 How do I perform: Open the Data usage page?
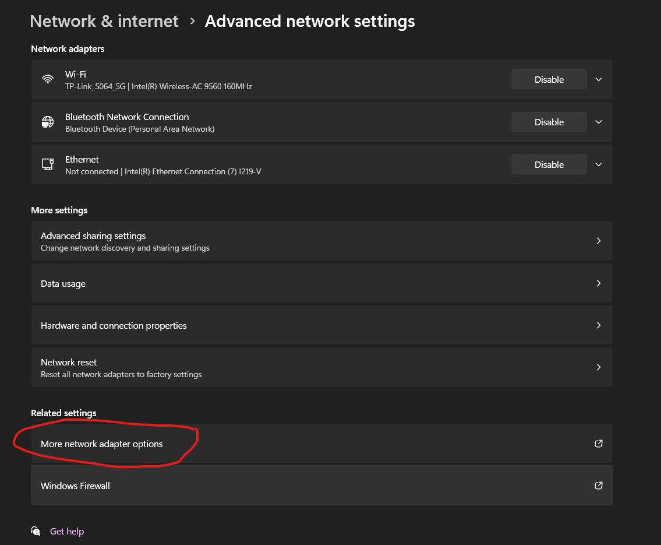pyautogui.click(x=321, y=283)
